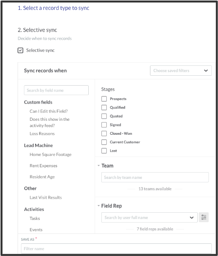Go to step 1 Select a record type

(54, 8)
